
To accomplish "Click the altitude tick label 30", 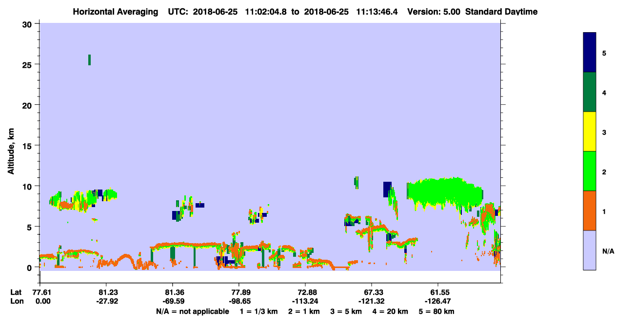I will click(x=28, y=24).
